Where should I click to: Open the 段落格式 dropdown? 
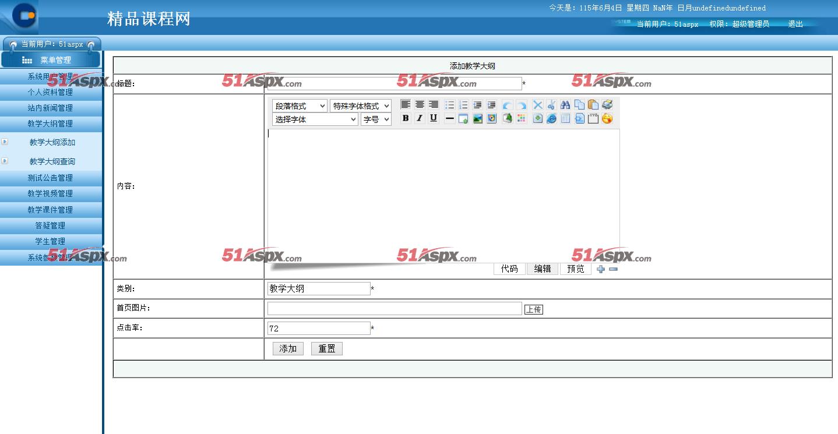[x=300, y=106]
